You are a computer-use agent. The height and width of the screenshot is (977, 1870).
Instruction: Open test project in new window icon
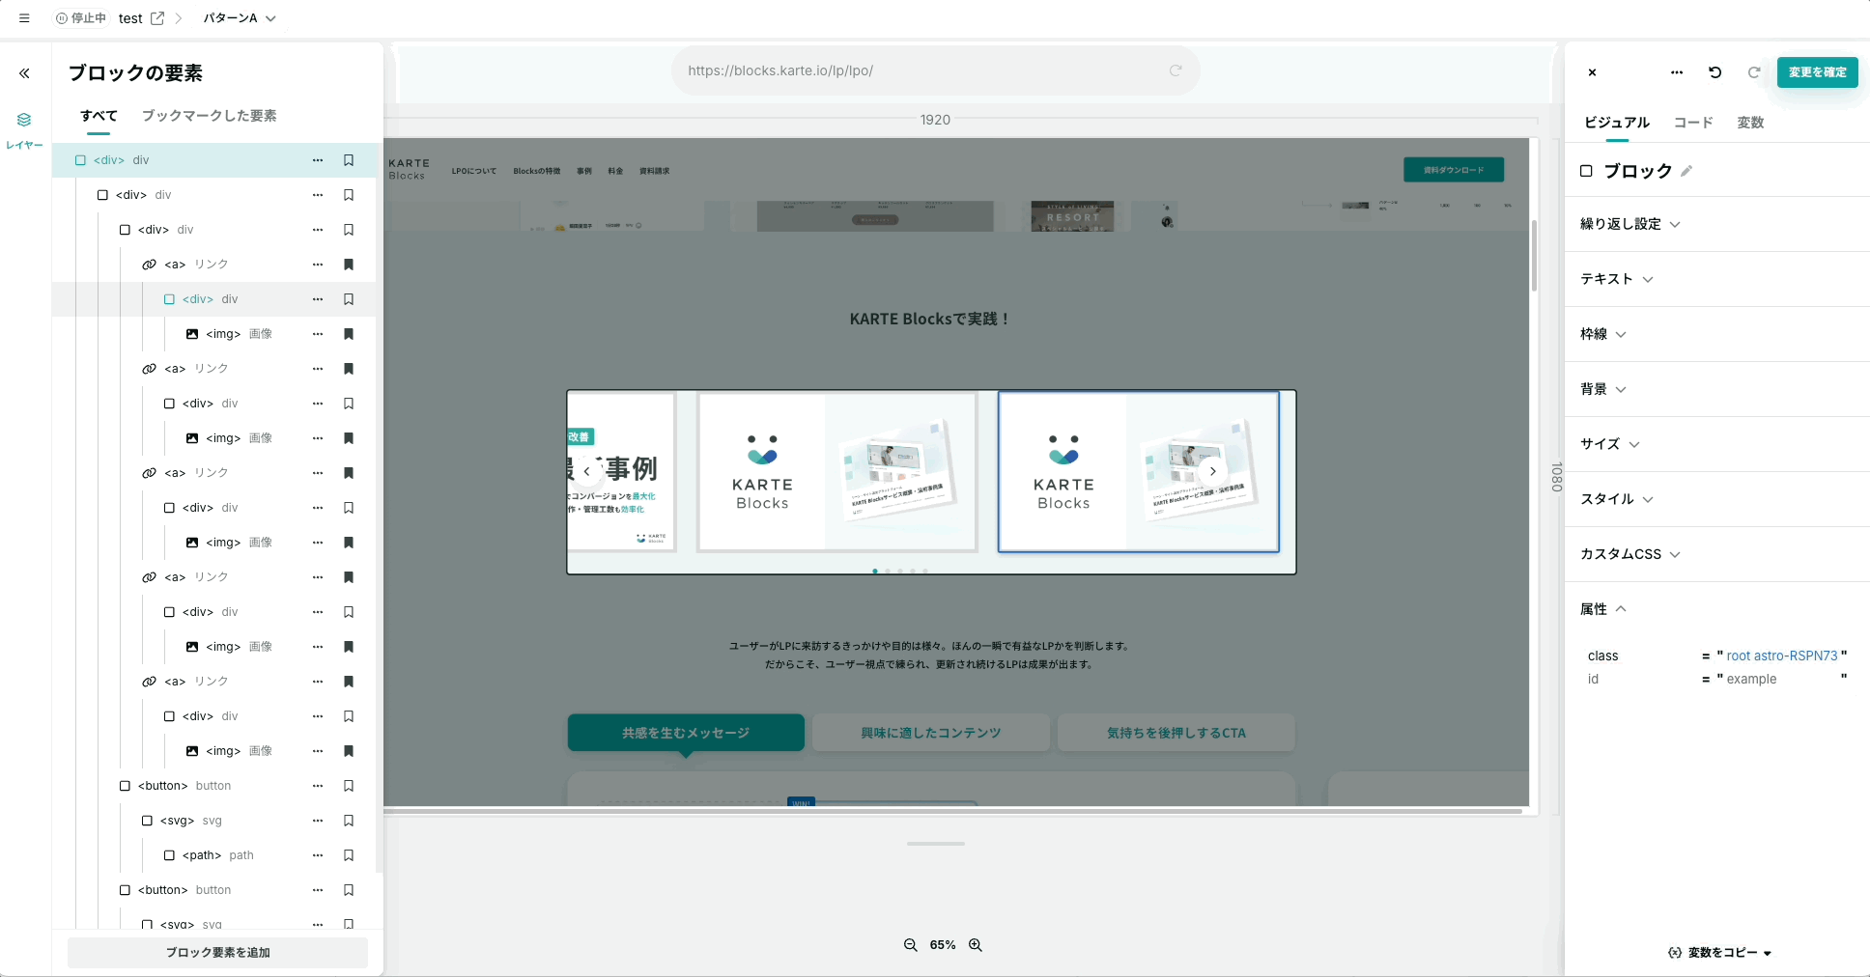(157, 18)
